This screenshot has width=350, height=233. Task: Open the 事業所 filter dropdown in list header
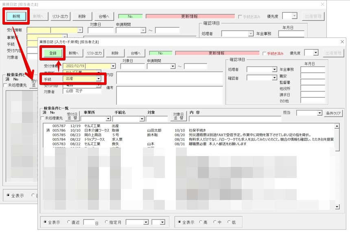[108, 119]
